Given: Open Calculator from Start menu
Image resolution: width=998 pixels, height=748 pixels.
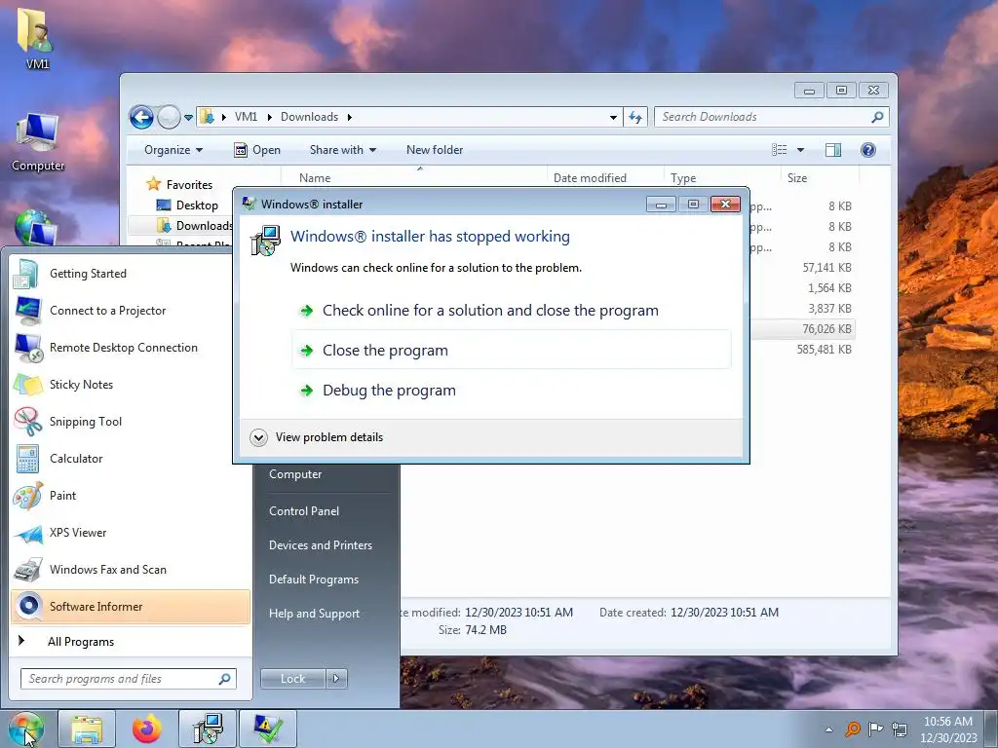Looking at the screenshot, I should [x=131, y=459].
